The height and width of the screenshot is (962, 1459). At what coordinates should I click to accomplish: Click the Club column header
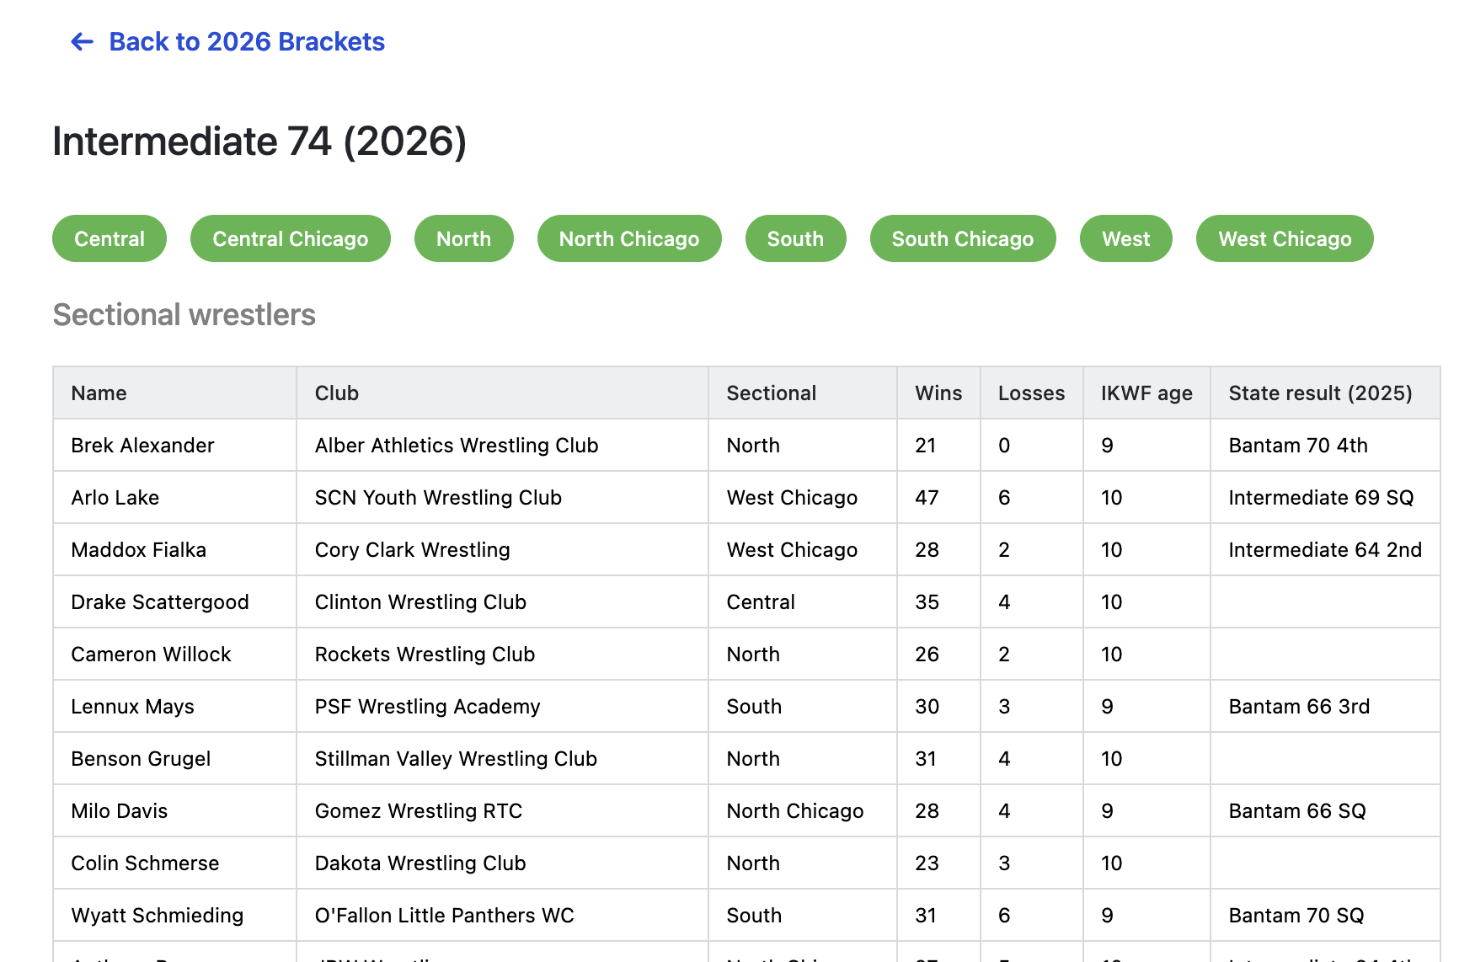(336, 393)
